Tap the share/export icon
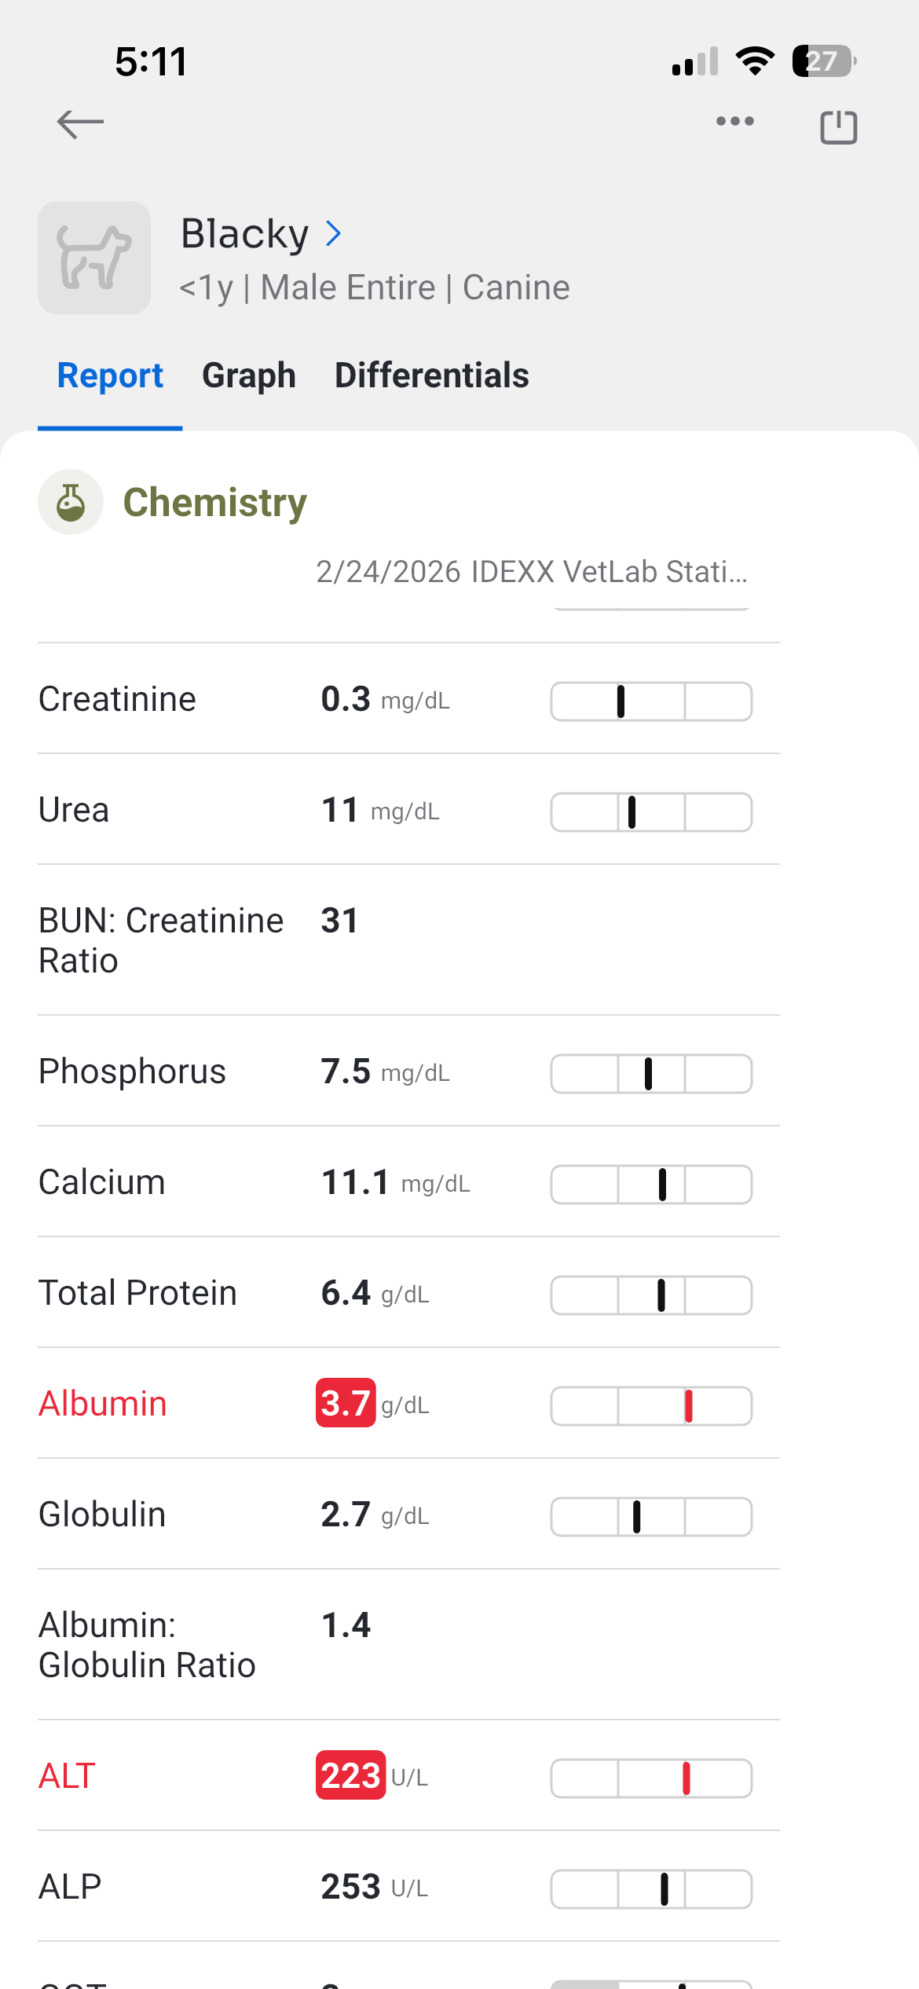Image resolution: width=919 pixels, height=1989 pixels. tap(838, 126)
